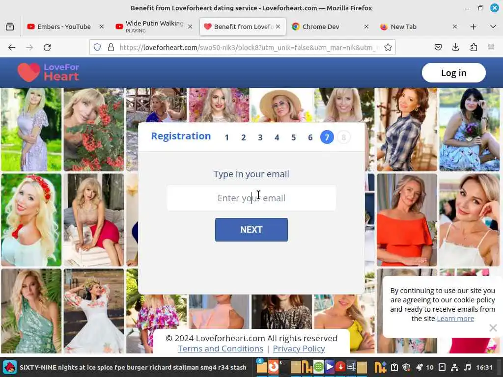Open photo of woman in plaid shirt
Viewport: 503px width, 377px height.
pyautogui.click(x=407, y=130)
